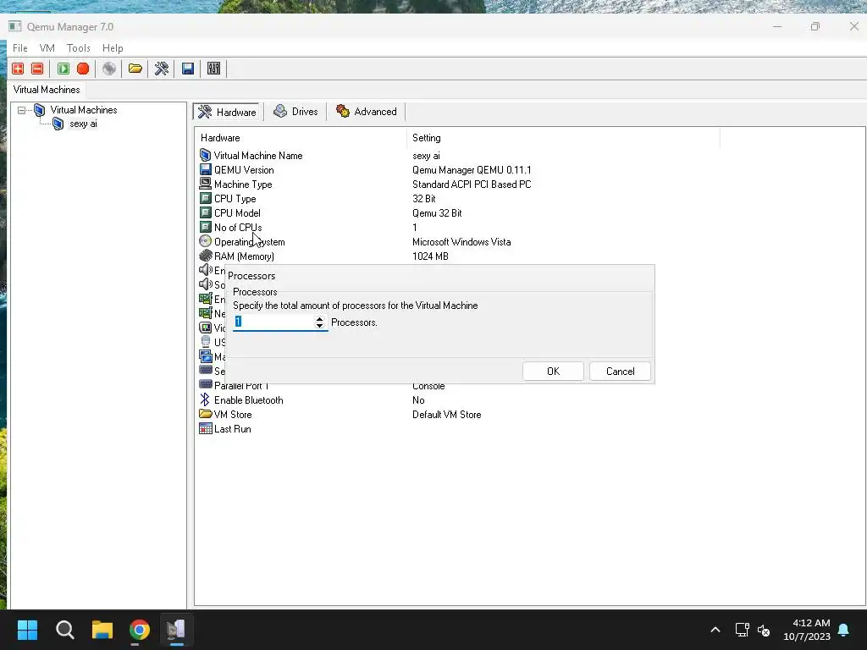The height and width of the screenshot is (650, 867).
Task: Open the File menu
Action: [20, 48]
